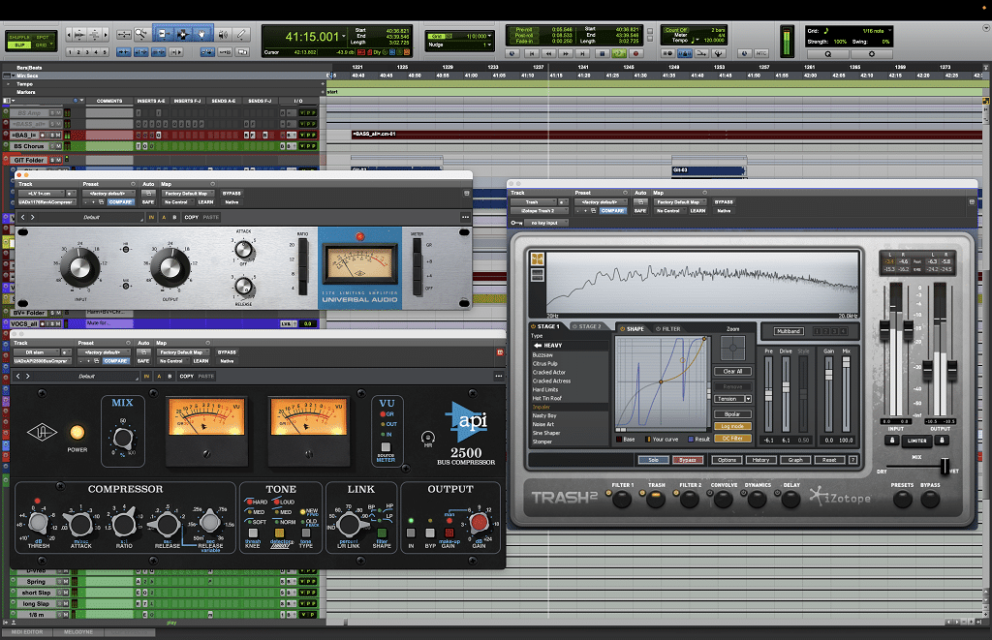Toggle the API 2500 filter Shape switch
Screen dimensions: 992x640
pyautogui.click(x=382, y=533)
